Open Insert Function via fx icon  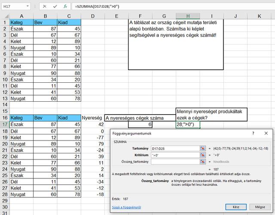tap(65, 6)
